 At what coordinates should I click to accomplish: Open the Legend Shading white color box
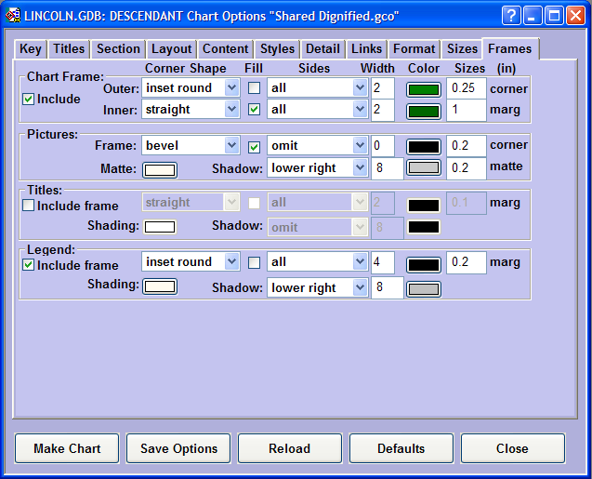(x=159, y=286)
